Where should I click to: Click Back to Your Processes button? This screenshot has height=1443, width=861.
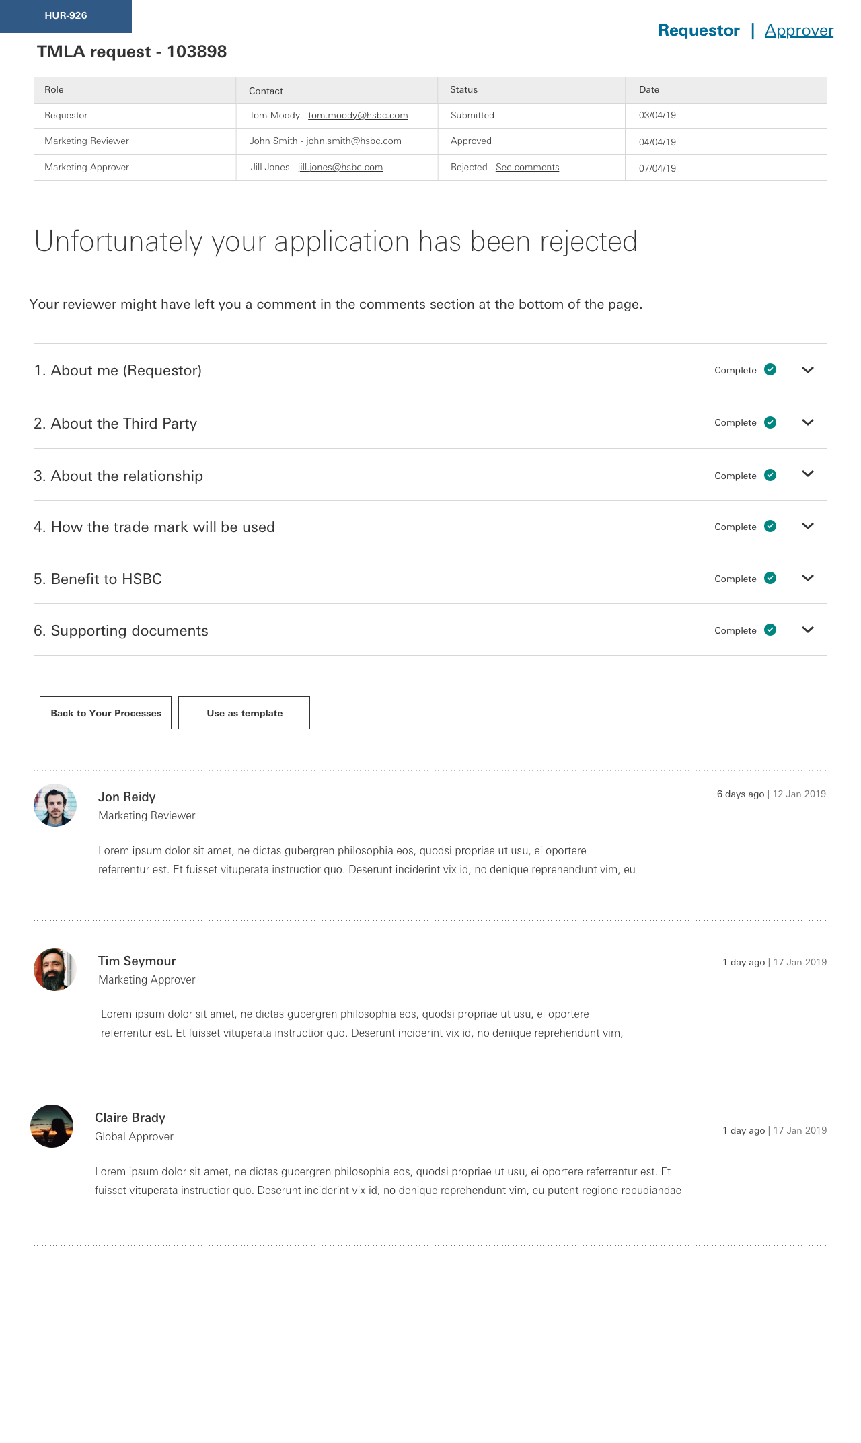tap(106, 712)
